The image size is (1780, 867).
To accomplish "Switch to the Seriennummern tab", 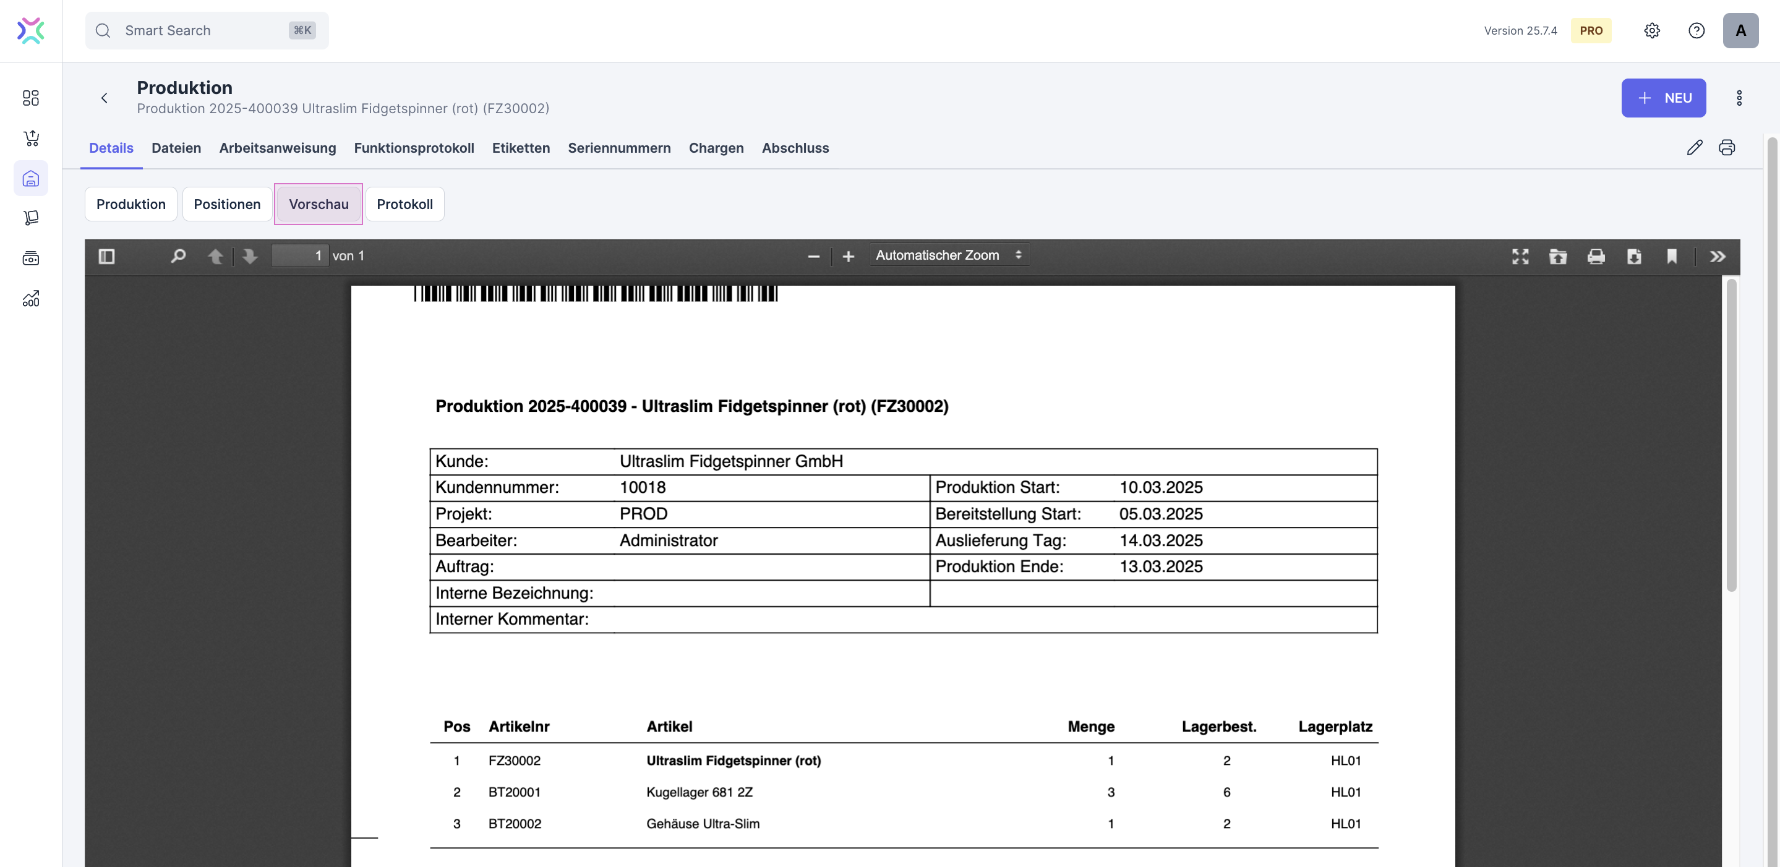I will pyautogui.click(x=618, y=148).
